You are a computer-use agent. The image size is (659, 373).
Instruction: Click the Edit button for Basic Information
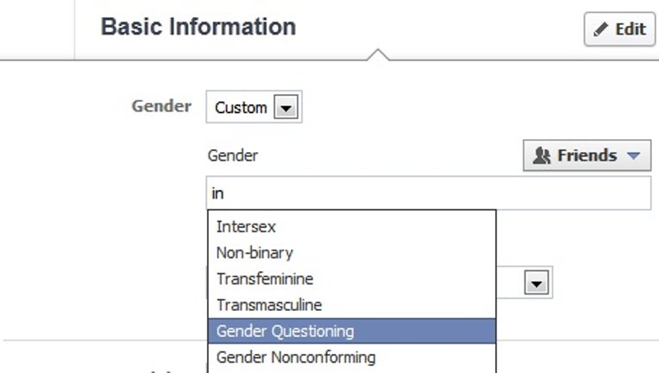(x=619, y=29)
